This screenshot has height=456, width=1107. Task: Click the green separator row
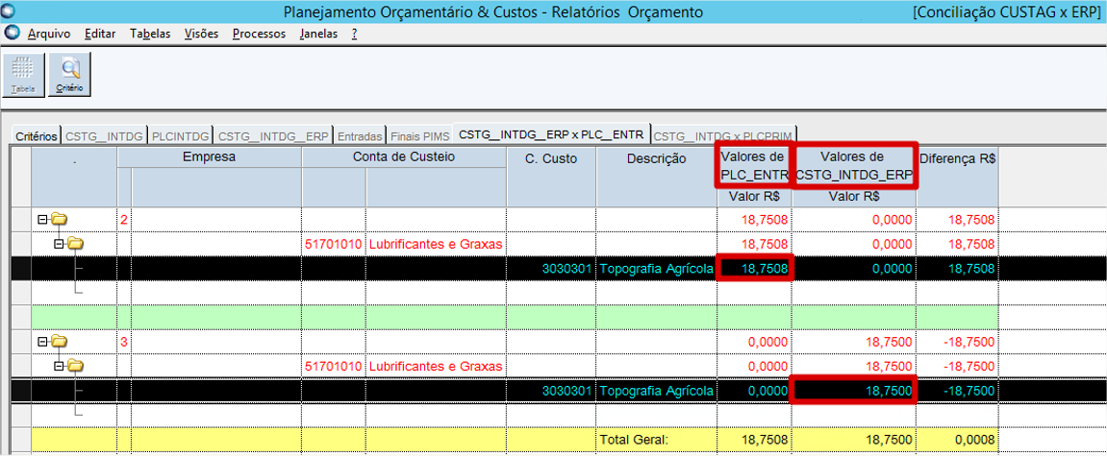[x=515, y=317]
